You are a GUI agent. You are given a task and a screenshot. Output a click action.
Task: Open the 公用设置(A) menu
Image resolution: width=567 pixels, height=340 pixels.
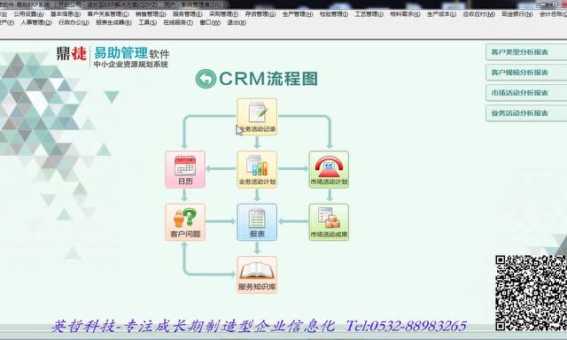(28, 14)
